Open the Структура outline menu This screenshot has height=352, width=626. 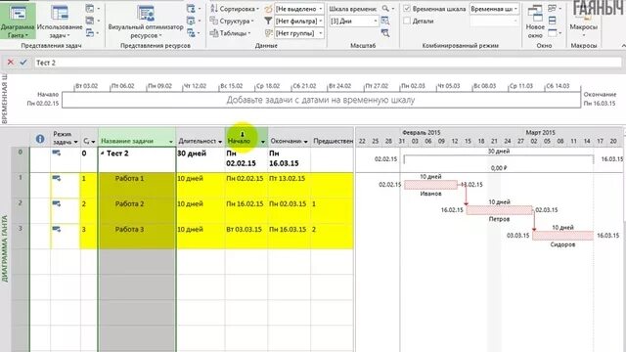click(232, 21)
